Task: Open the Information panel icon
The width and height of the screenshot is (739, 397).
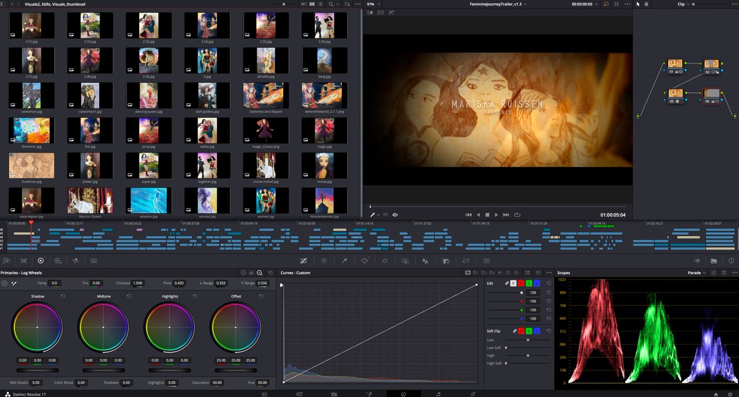Action: tap(731, 261)
